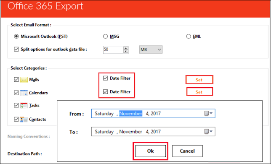Image resolution: width=271 pixels, height=164 pixels.
Task: Uncheck the Contacts category checkbox
Action: tap(16, 119)
